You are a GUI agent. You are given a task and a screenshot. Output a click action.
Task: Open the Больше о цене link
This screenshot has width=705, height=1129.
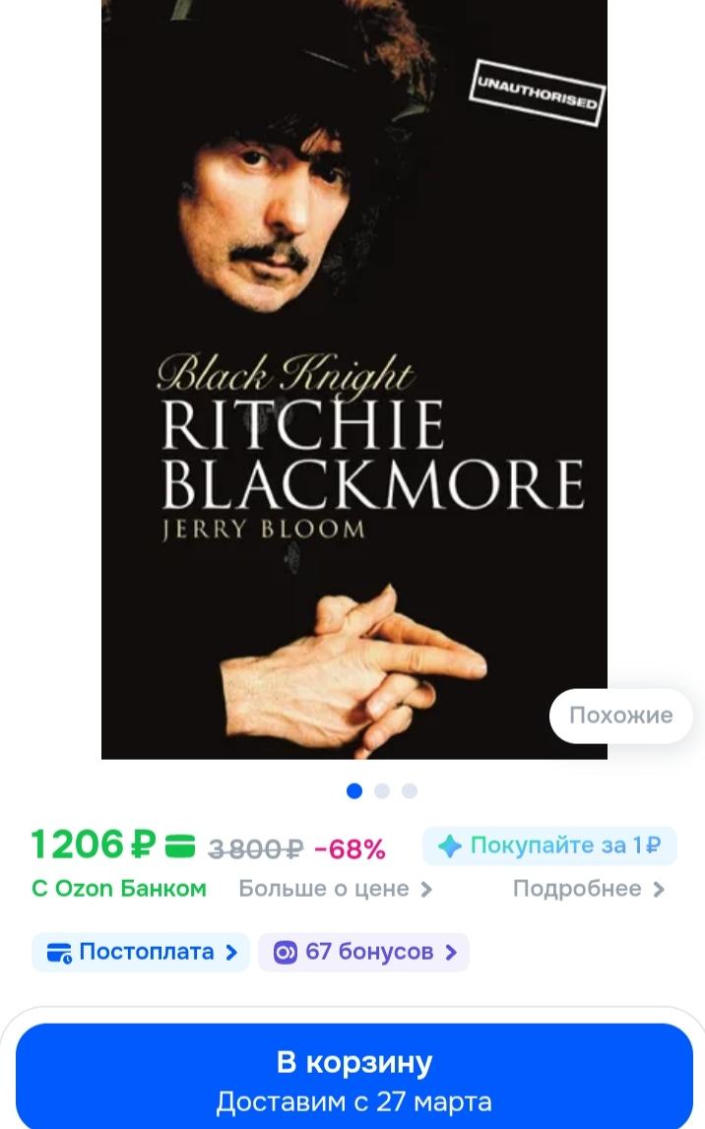point(324,889)
